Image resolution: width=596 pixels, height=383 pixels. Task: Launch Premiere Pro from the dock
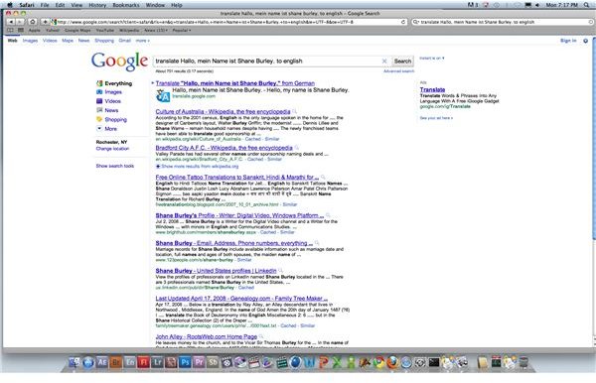pyautogui.click(x=199, y=362)
